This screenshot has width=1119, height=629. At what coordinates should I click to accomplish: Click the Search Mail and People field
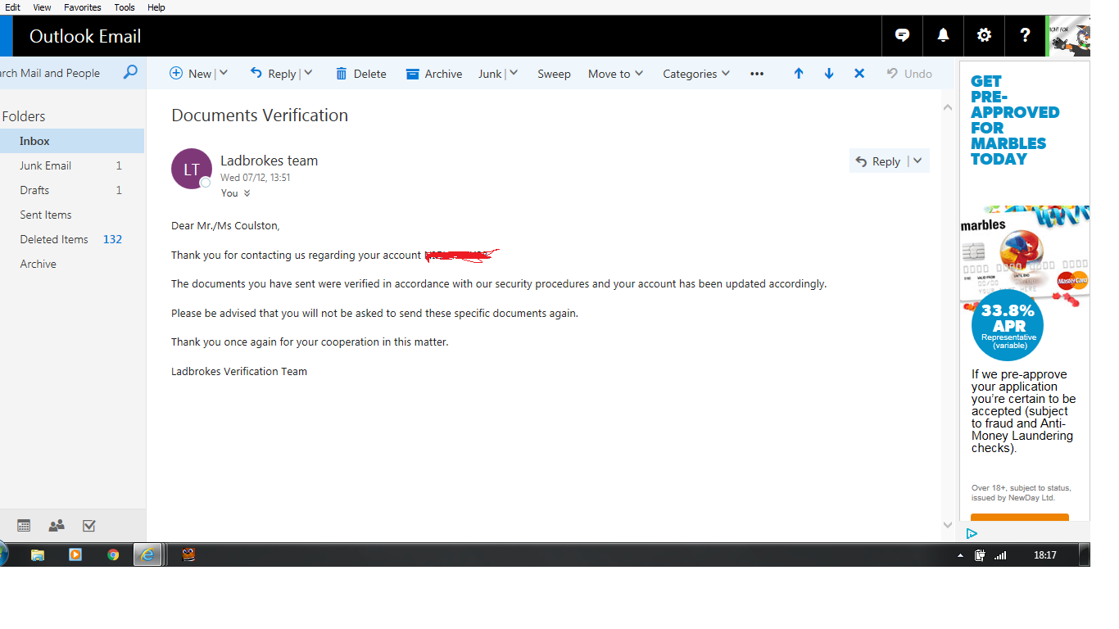[59, 73]
